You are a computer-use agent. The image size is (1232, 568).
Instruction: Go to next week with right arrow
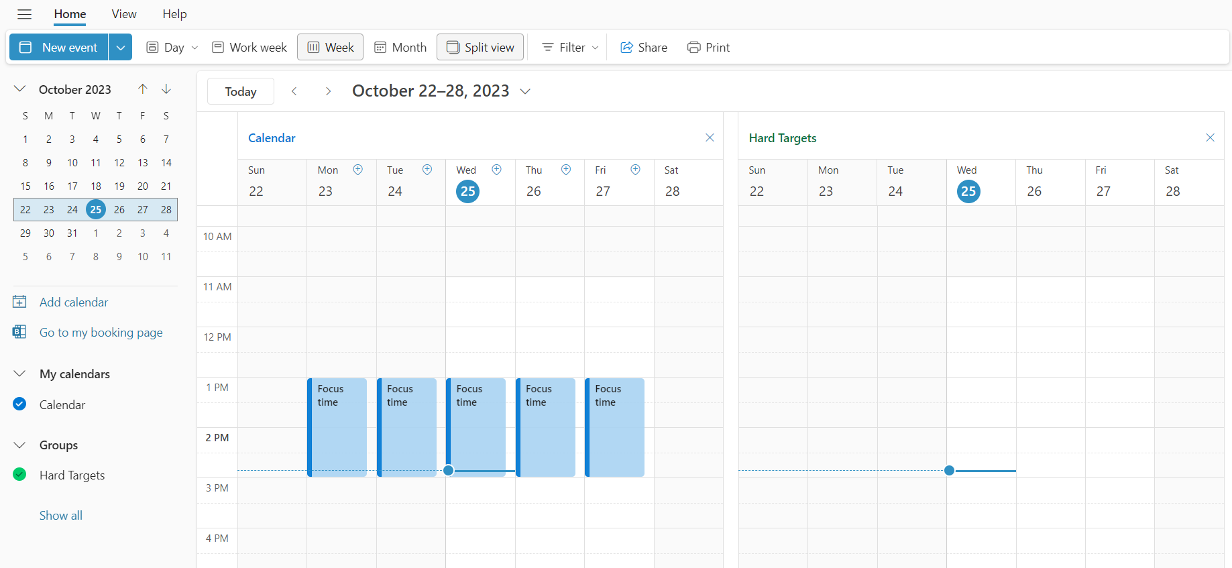coord(328,91)
